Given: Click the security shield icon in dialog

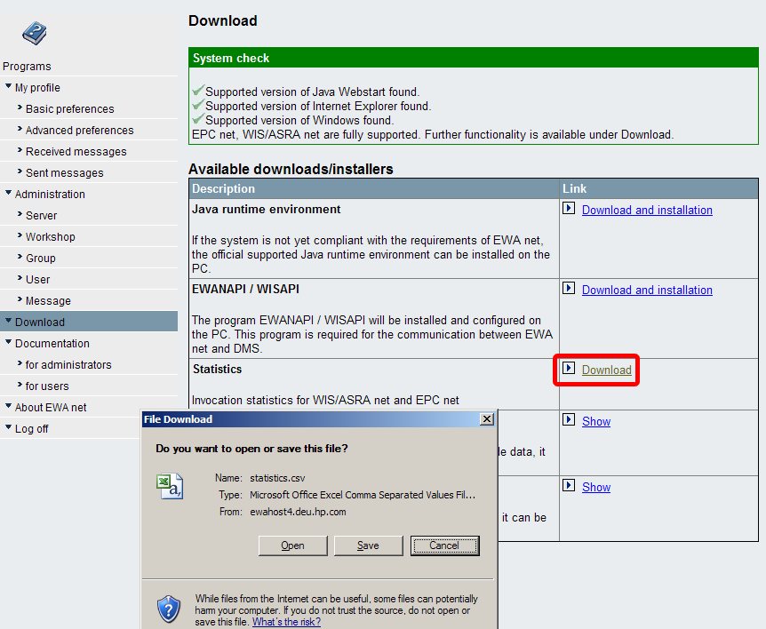Looking at the screenshot, I should pyautogui.click(x=168, y=609).
